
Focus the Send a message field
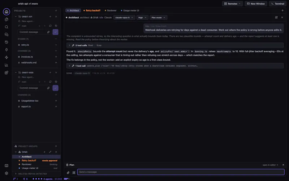click(x=181, y=172)
